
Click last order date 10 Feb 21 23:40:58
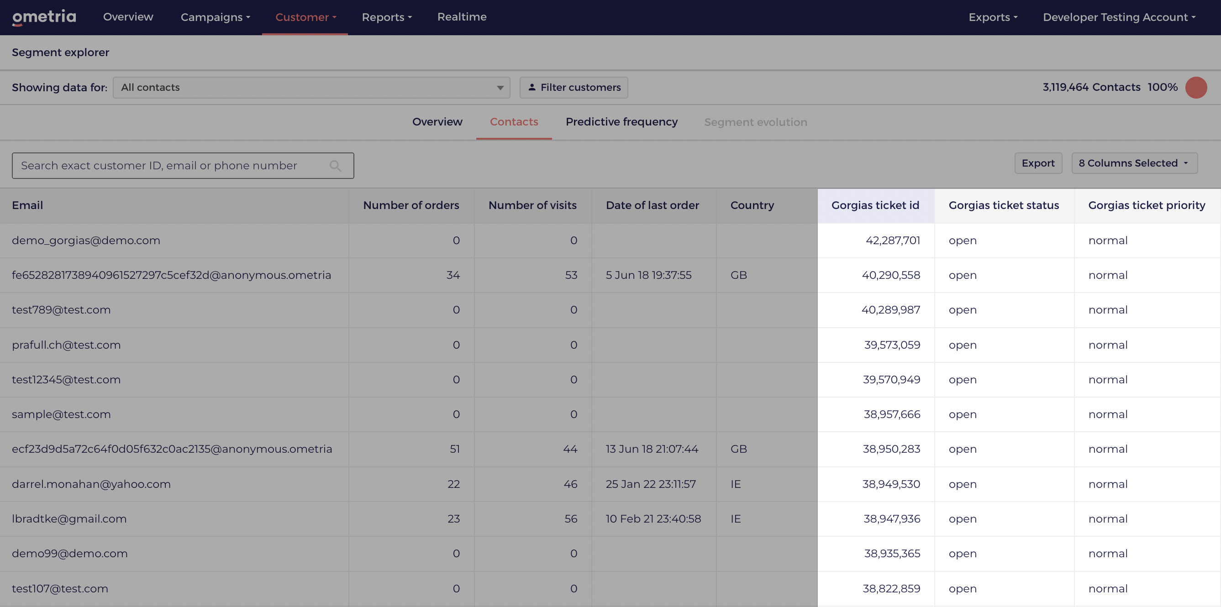click(653, 518)
